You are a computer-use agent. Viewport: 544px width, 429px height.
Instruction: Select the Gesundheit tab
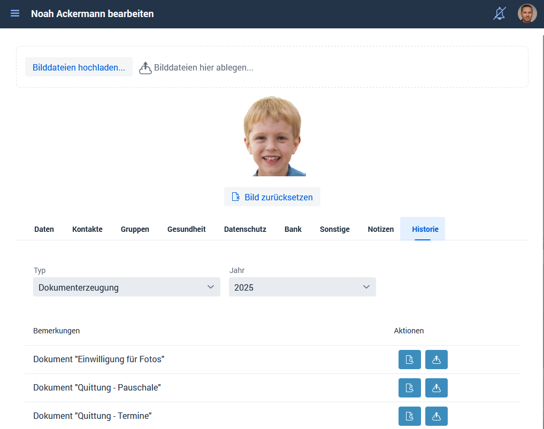tap(186, 229)
